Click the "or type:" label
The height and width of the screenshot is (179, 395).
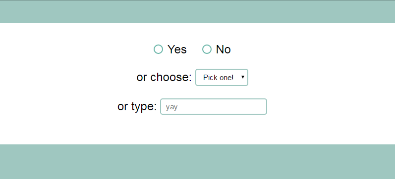click(137, 106)
